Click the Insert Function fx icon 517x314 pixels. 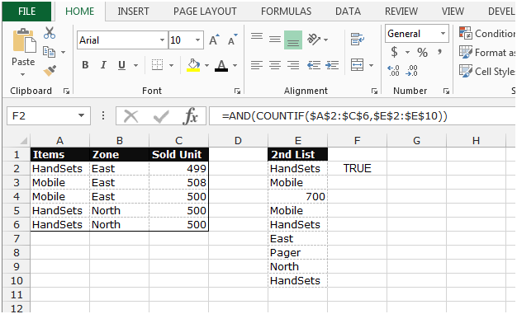pos(191,116)
